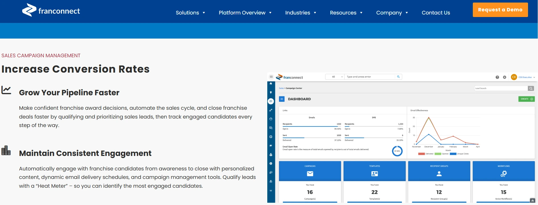
Task: Click the 'Type and press enter' search field
Action: coord(370,77)
